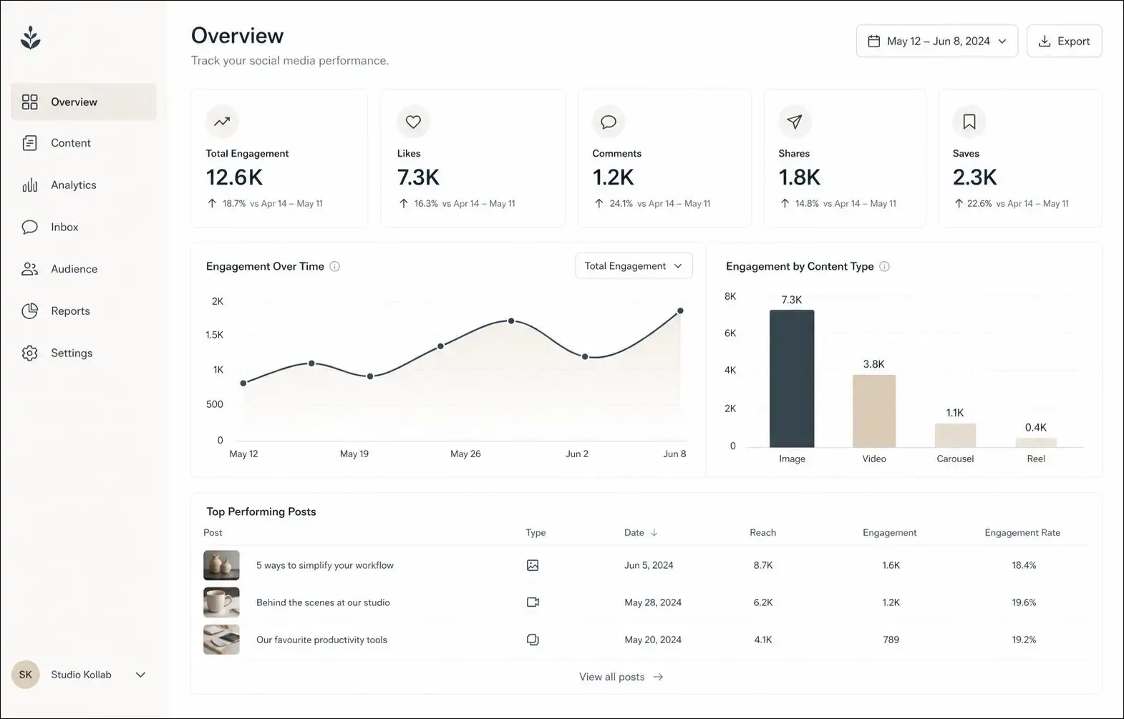
Task: Open post 'Our favourite productivity tools'
Action: coord(321,640)
